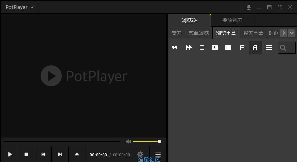Viewport: 297px width, 162px height.
Task: Jump to previous subtitle with rewind icon
Action: click(174, 47)
